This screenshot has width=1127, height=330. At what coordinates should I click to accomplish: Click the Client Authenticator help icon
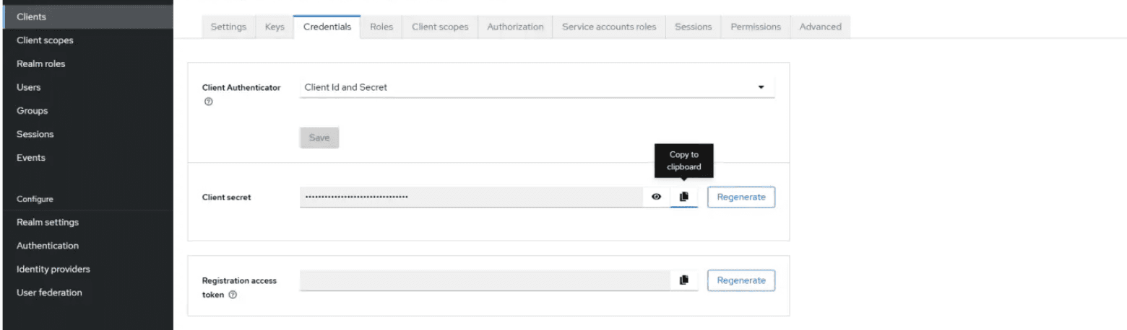(208, 102)
